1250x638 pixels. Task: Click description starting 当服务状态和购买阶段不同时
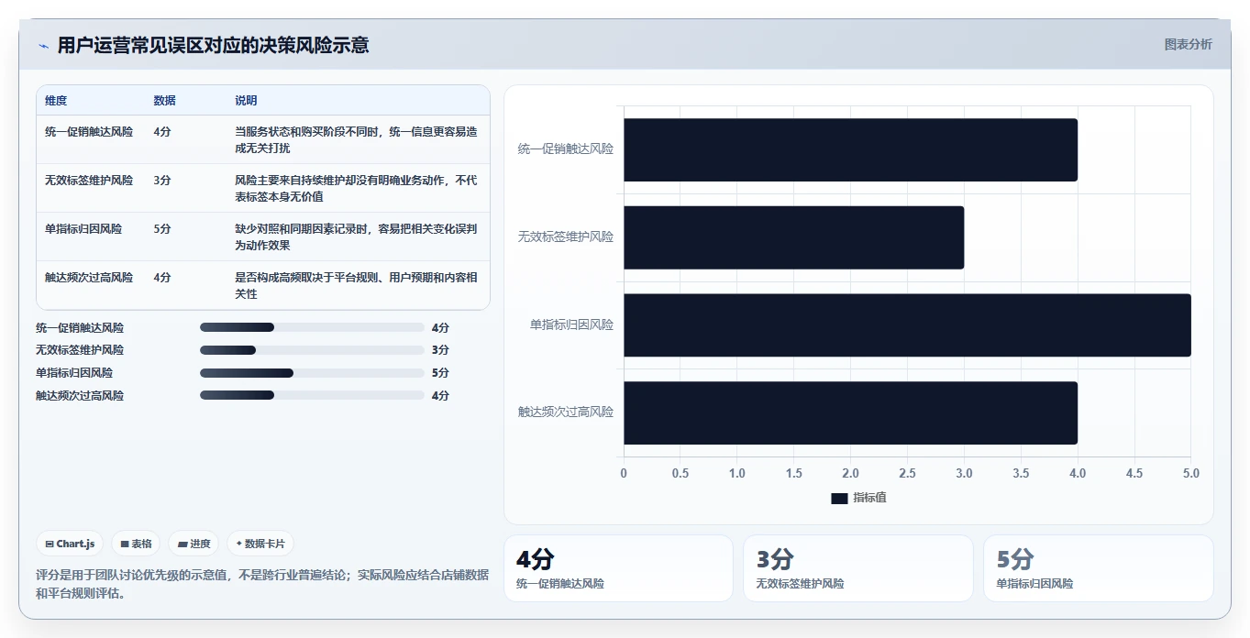click(x=356, y=140)
